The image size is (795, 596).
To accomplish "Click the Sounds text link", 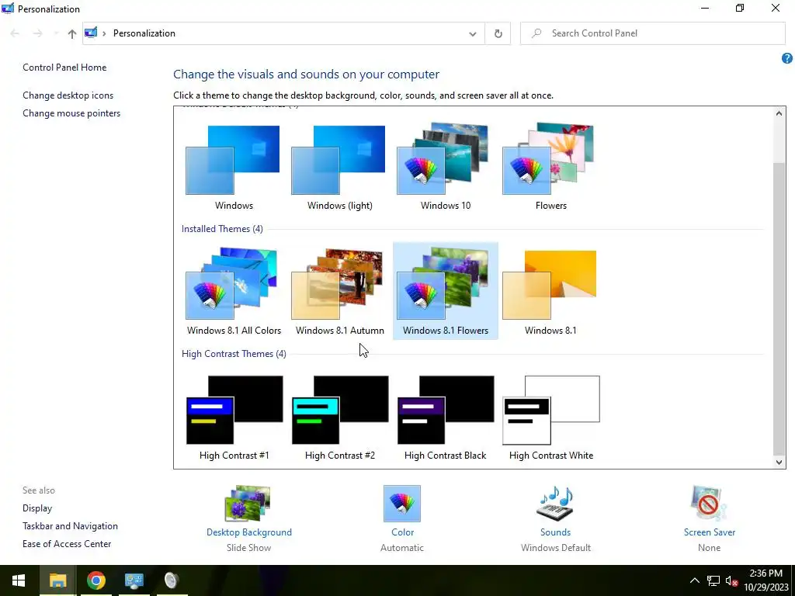I will pyautogui.click(x=555, y=532).
